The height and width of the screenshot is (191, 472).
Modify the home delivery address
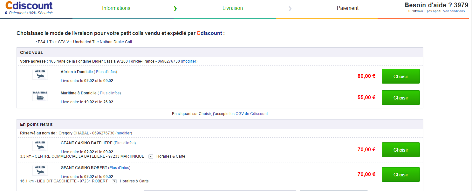189,61
